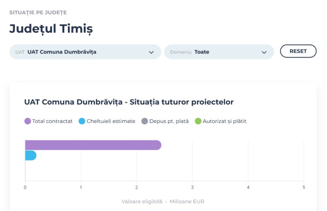Screen dimensions: 327x211
Task: Click the chevron arrow in Domeniu selector
Action: pos(264,52)
